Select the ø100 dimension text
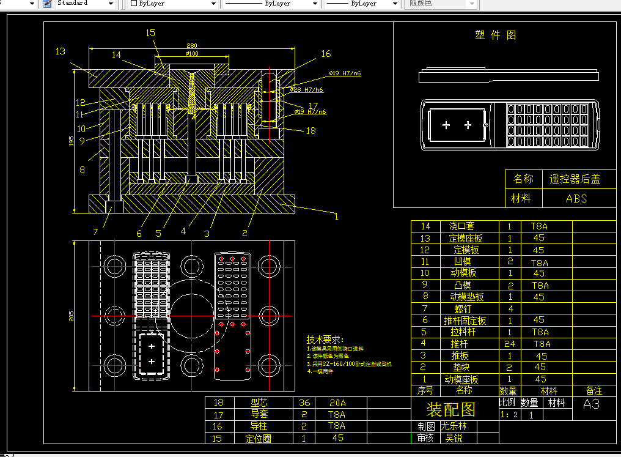This screenshot has width=621, height=457. 192,53
